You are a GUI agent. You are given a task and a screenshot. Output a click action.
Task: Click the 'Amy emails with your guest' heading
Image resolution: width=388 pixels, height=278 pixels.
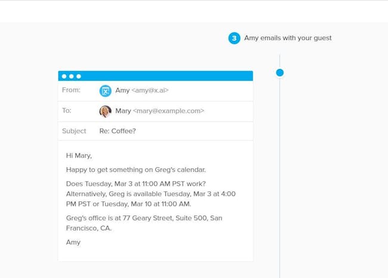[288, 38]
